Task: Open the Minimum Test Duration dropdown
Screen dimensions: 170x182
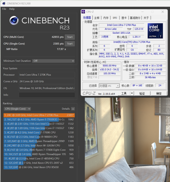Action: (53, 61)
